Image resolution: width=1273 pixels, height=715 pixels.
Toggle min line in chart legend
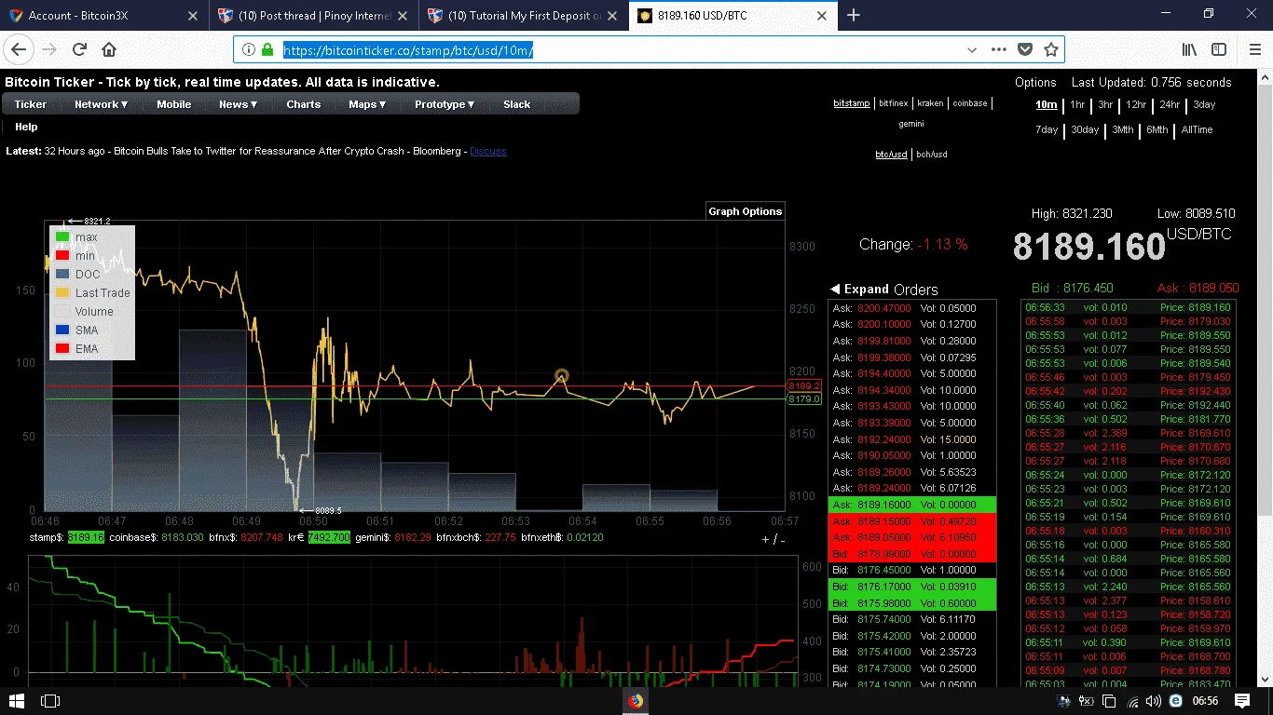pyautogui.click(x=75, y=255)
